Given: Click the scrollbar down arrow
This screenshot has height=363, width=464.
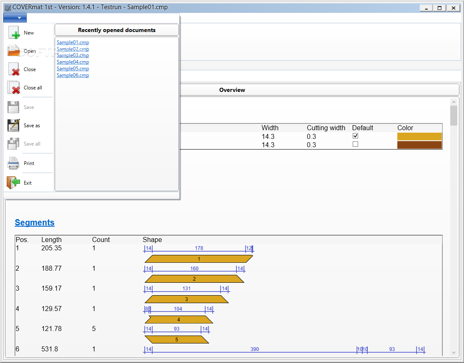Looking at the screenshot, I should (x=454, y=352).
